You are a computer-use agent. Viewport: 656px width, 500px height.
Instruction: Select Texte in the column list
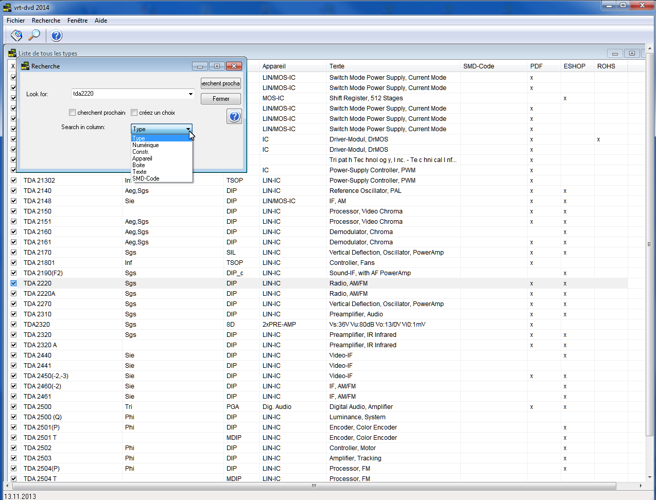(x=140, y=172)
